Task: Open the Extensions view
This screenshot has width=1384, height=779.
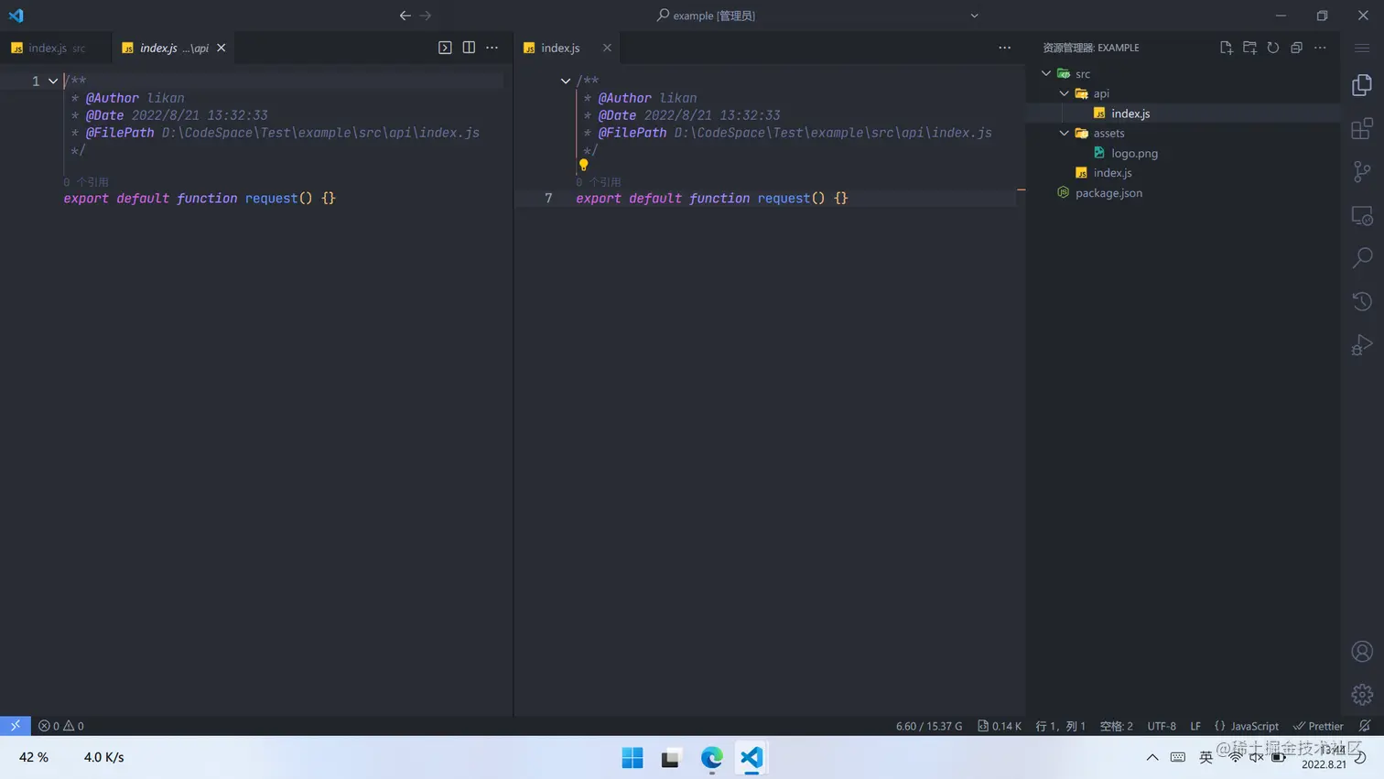Action: [1362, 128]
